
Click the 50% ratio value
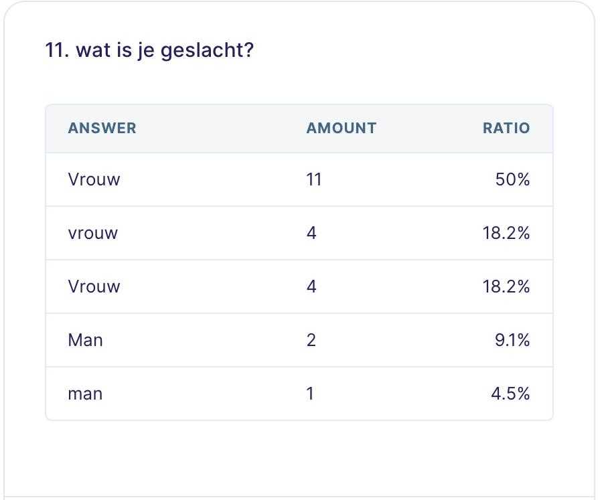[513, 179]
